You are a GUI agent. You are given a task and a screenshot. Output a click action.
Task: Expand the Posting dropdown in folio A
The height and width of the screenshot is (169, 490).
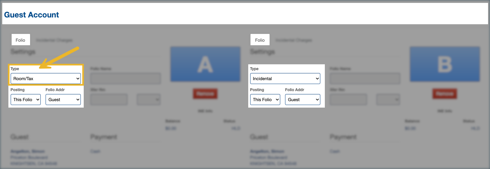click(26, 100)
